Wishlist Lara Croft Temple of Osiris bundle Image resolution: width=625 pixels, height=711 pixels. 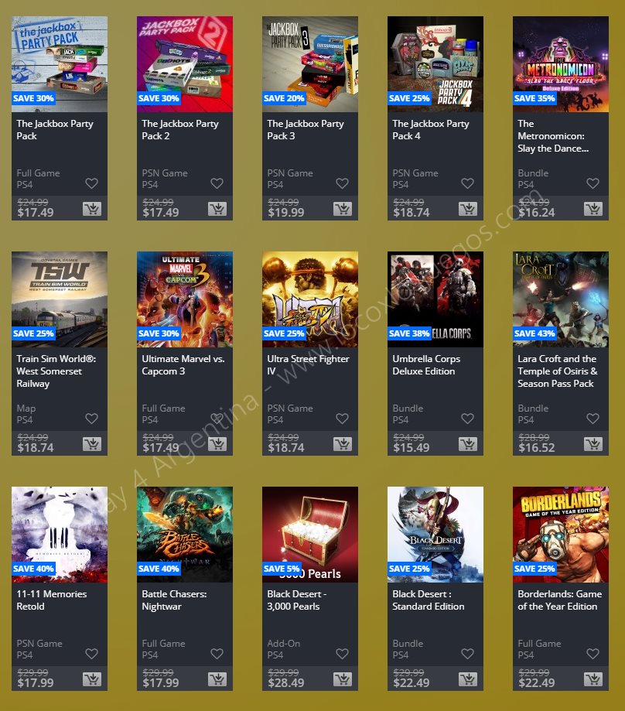click(593, 419)
